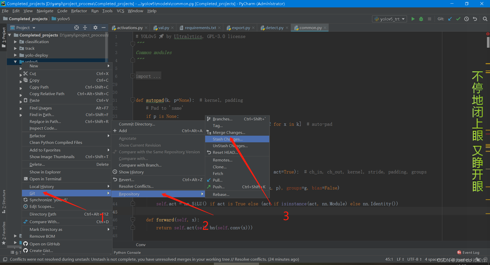
Task: Click UTF-8 encoding in status bar
Action: click(414, 259)
